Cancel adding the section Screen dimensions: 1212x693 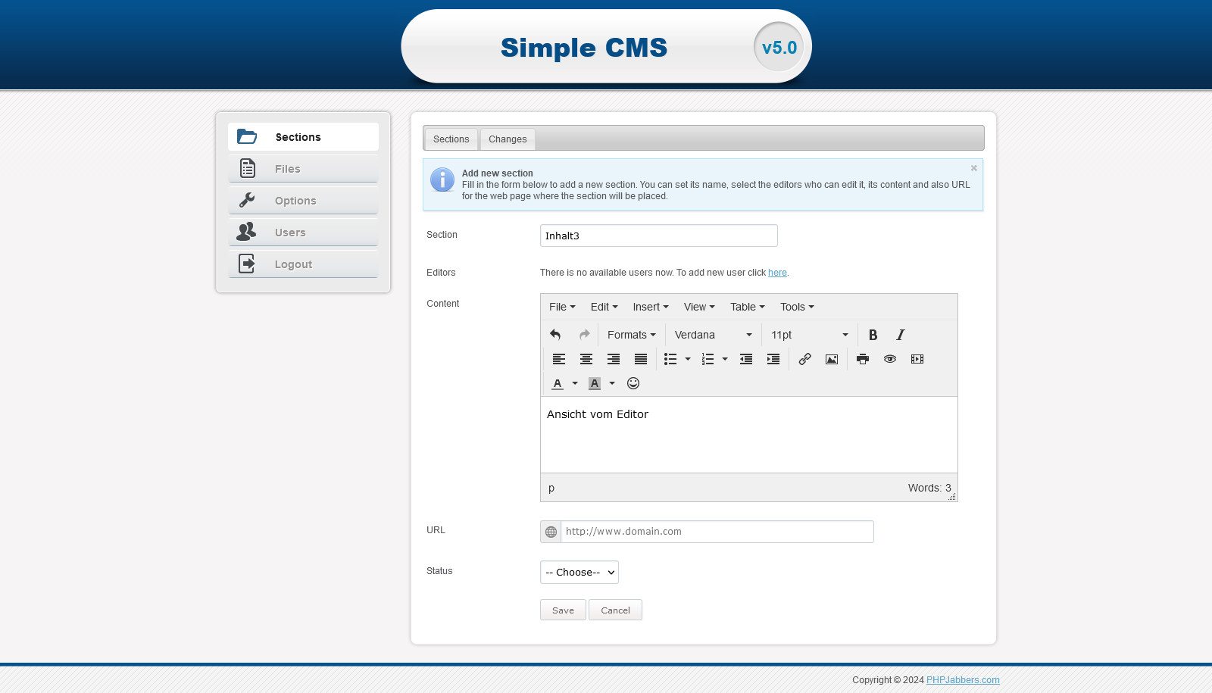click(615, 610)
